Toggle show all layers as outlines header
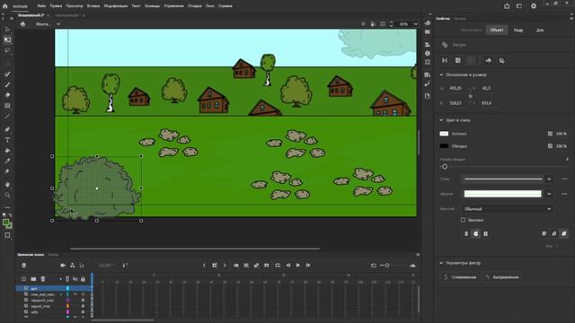This screenshot has width=575, height=323. coord(67,279)
